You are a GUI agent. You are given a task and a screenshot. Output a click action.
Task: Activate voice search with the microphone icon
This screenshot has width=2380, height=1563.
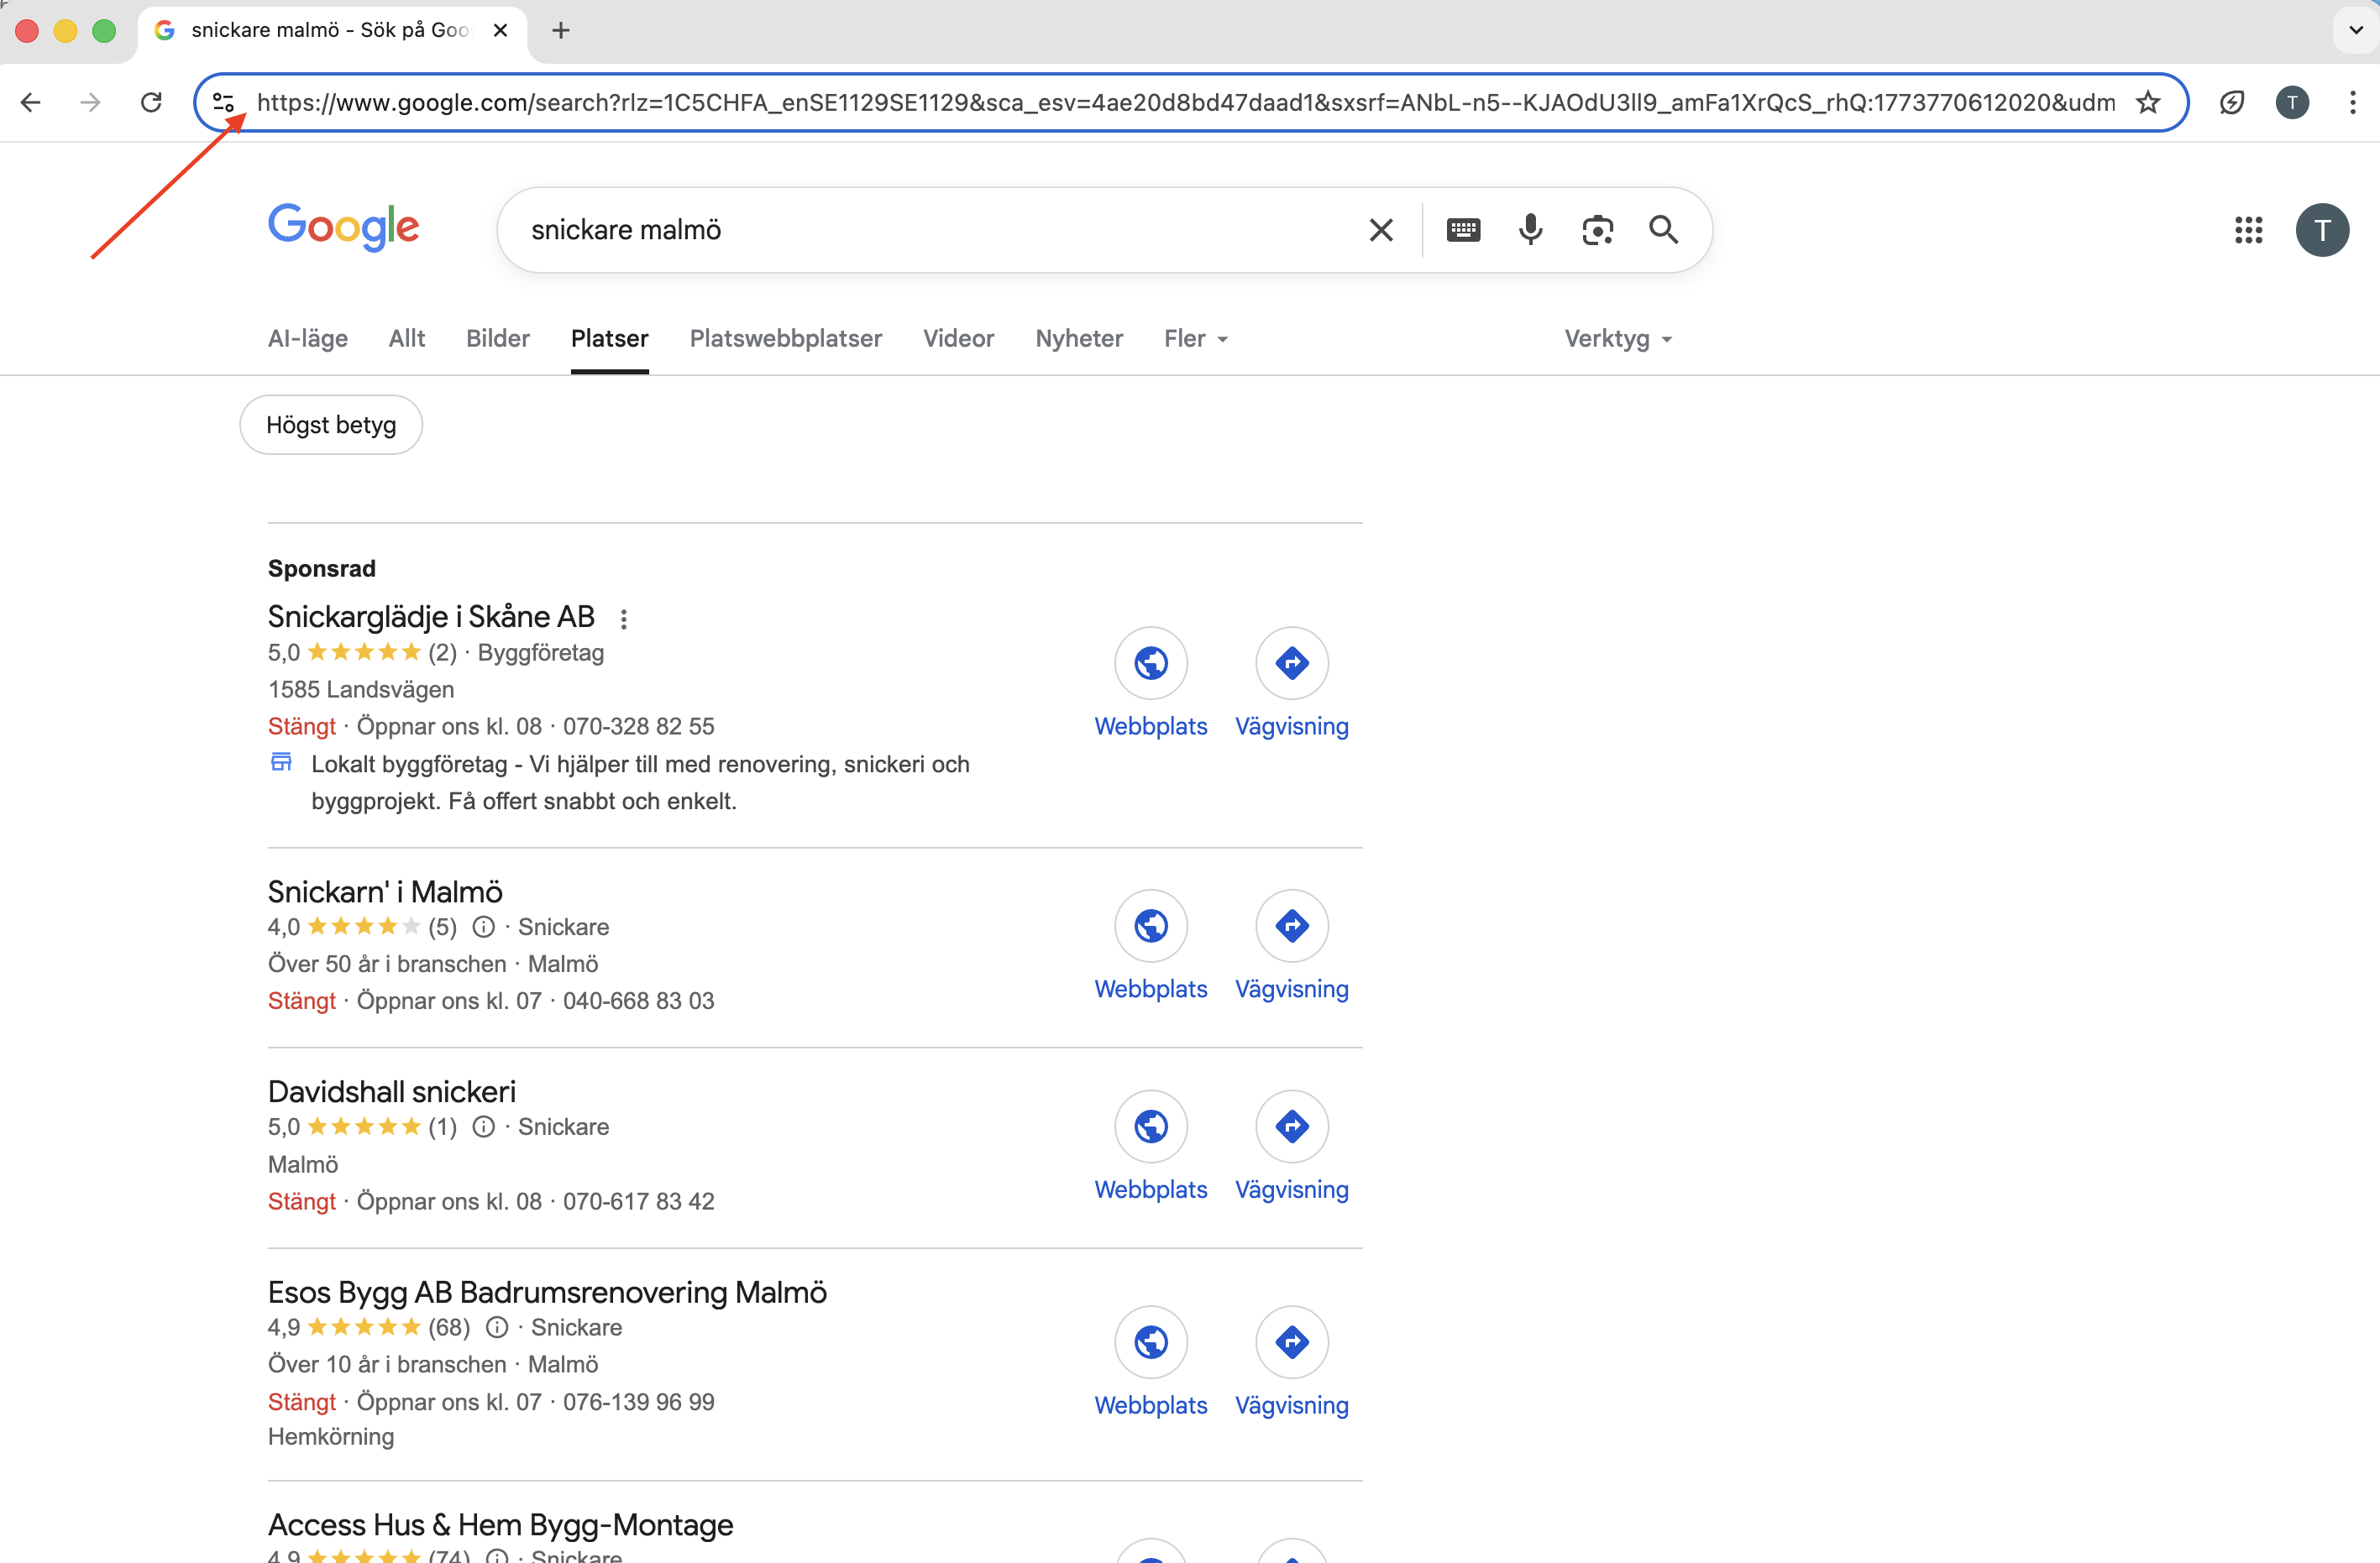tap(1530, 229)
